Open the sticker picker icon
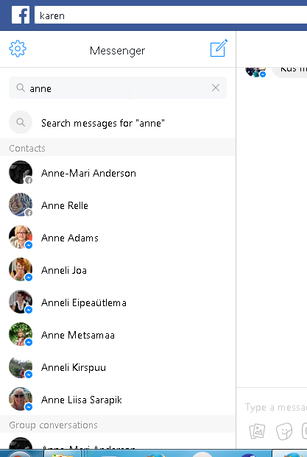Screen dimensions: 307x457 point(284,431)
